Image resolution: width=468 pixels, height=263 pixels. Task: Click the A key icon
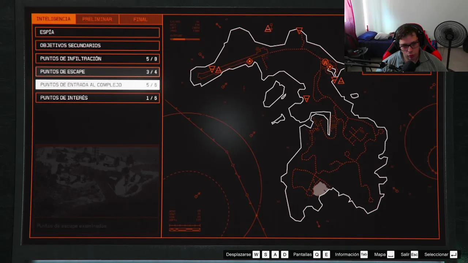[x=275, y=255]
